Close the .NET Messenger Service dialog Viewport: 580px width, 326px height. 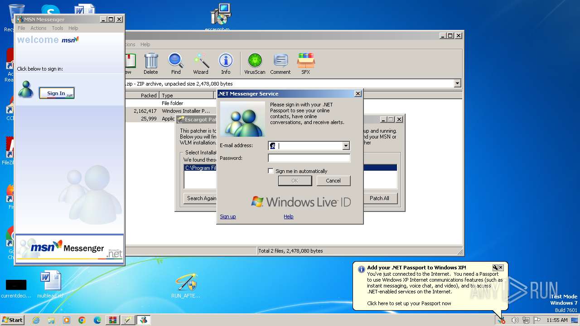tap(358, 94)
